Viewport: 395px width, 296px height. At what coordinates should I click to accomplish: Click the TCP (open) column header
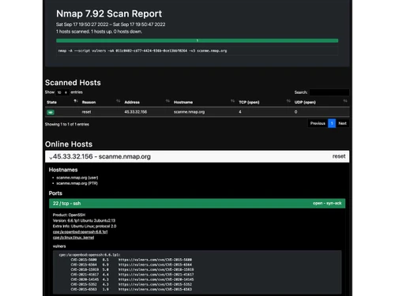(x=249, y=102)
